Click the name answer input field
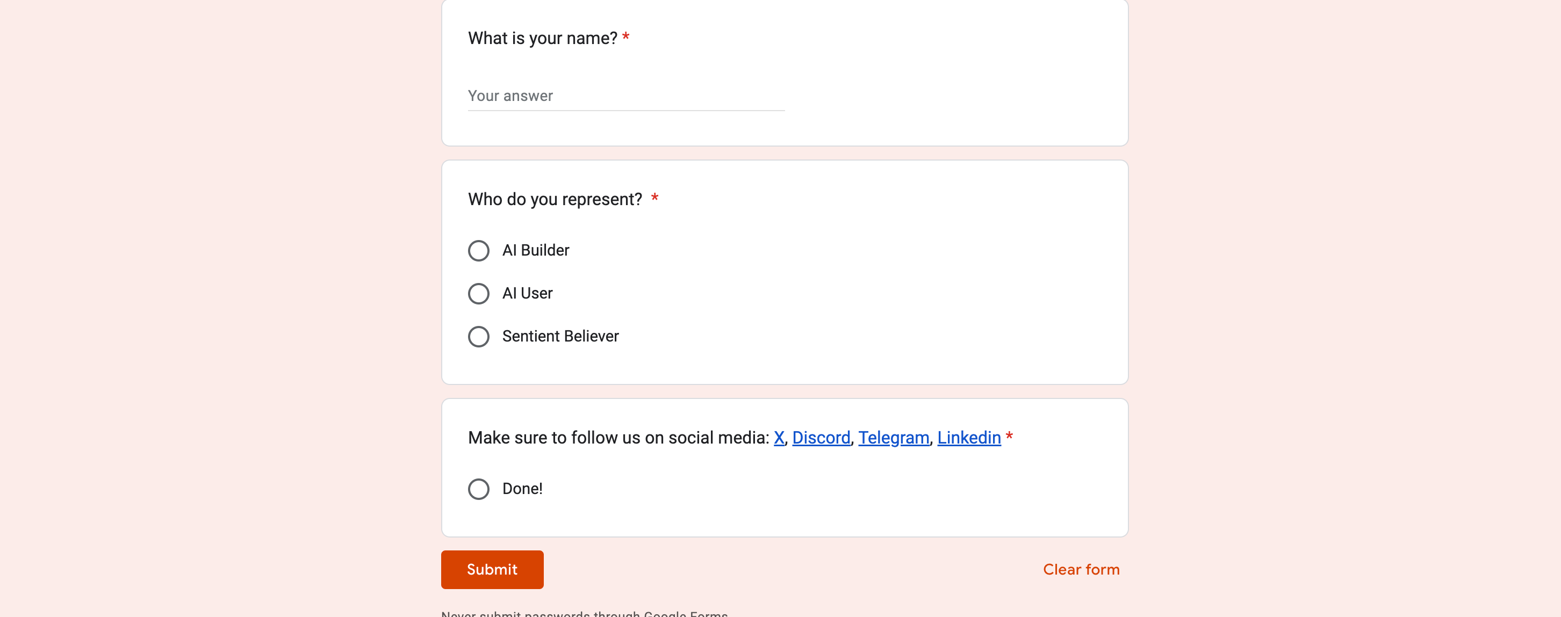 pos(625,96)
